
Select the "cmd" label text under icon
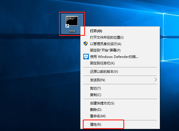tap(72, 31)
